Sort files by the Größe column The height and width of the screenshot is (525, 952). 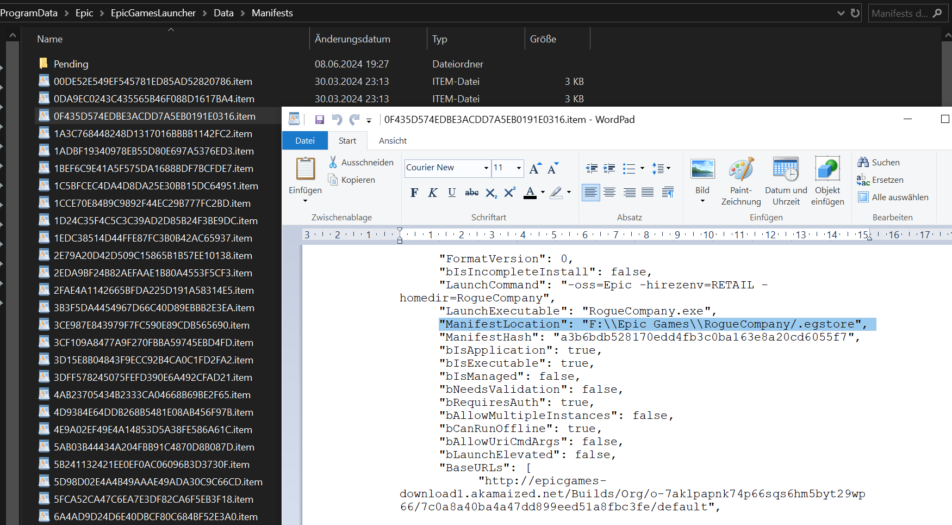coord(543,39)
